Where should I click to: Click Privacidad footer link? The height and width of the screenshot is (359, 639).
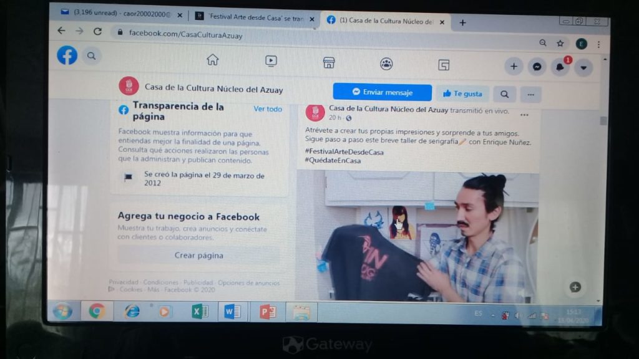point(124,282)
